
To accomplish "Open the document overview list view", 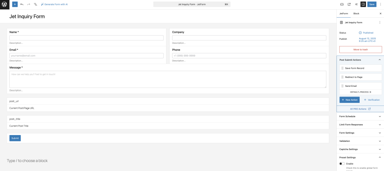I will [x=36, y=4].
